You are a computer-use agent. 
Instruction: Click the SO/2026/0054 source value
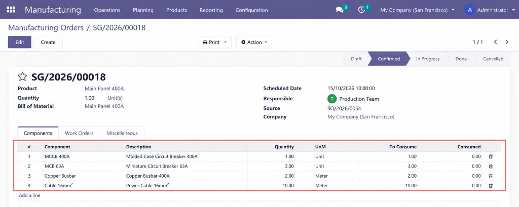pos(344,108)
